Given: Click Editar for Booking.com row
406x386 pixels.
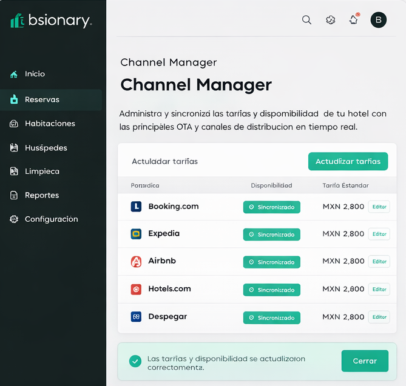Looking at the screenshot, I should 379,207.
